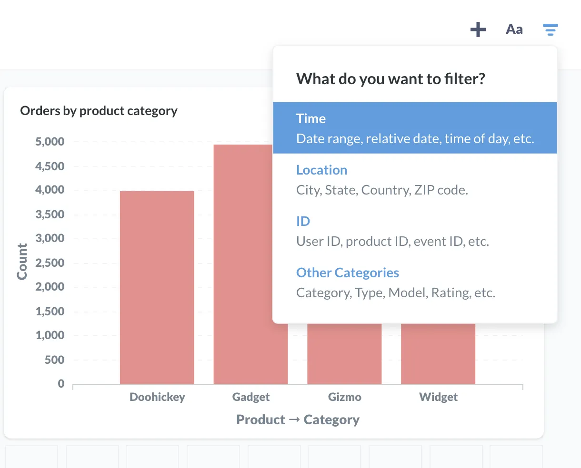Screen dimensions: 581x468
Task: Click the Gadget axis label
Action: 251,397
